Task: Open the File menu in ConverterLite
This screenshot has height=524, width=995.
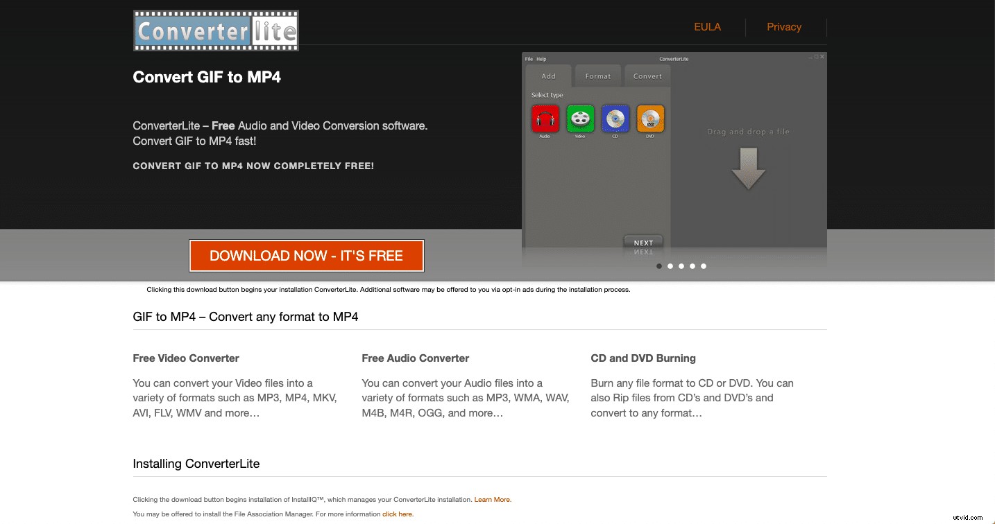Action: pyautogui.click(x=528, y=59)
